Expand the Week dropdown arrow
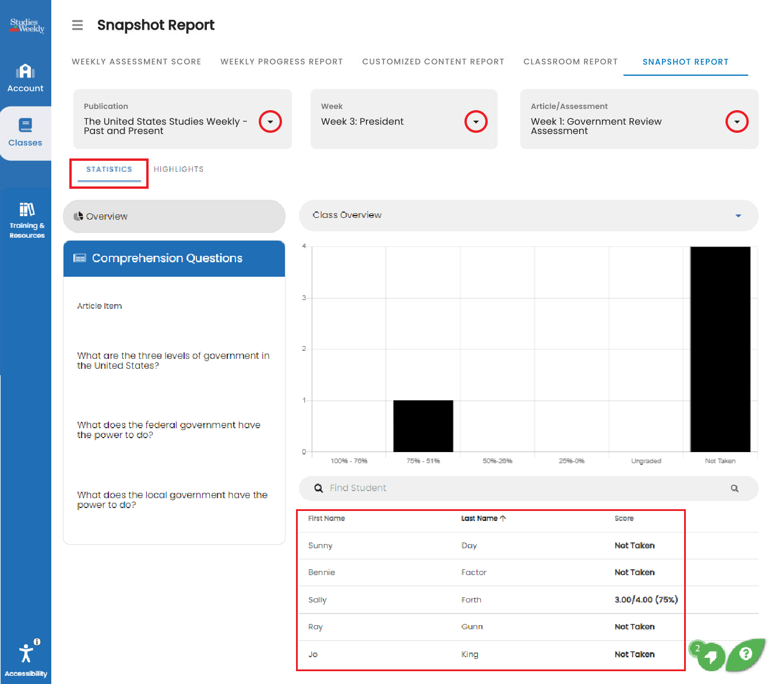 click(x=476, y=122)
